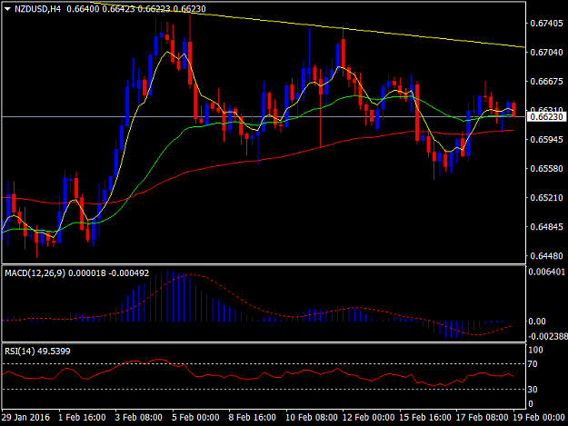The width and height of the screenshot is (568, 426).
Task: Select the 0.65210 price scale value
Action: [546, 198]
